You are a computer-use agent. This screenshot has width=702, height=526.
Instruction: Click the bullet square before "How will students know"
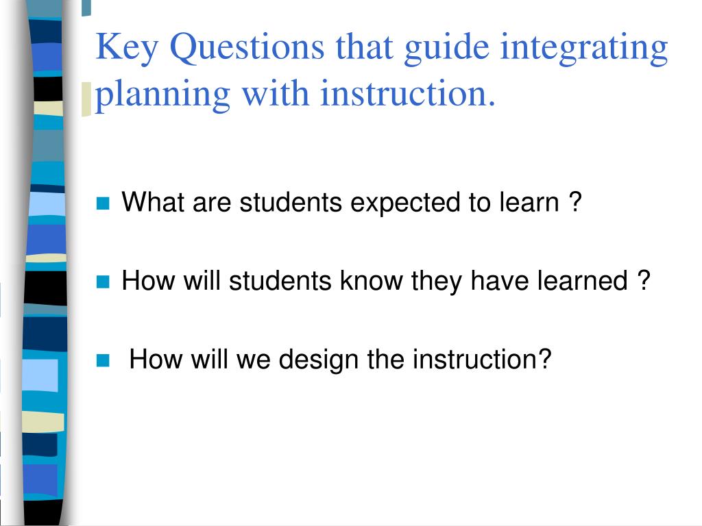(104, 281)
